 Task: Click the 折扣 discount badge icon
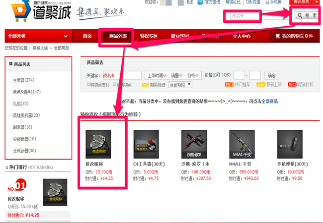tap(292, 84)
